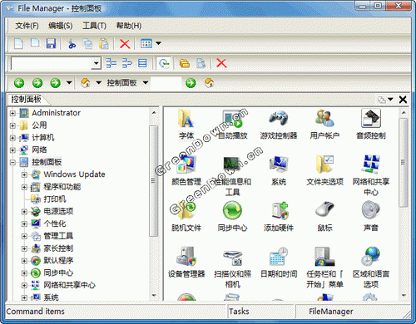Viewport: 416px width, 324px height.
Task: Select 家长控制 in the tree
Action: click(x=58, y=248)
